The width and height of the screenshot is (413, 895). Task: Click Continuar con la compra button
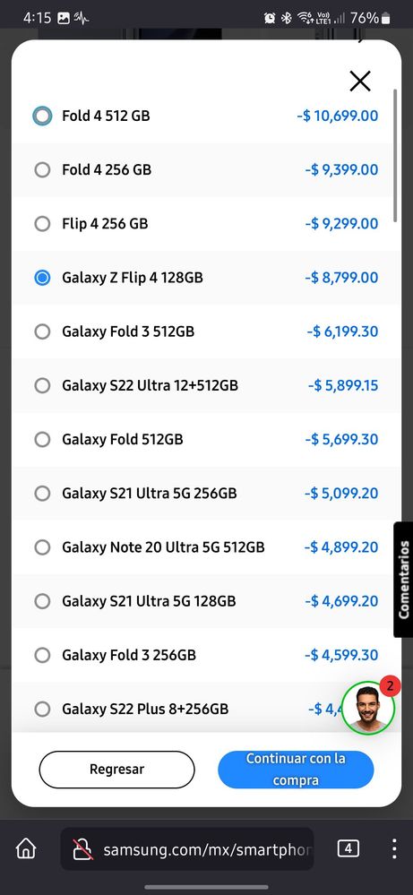point(296,769)
